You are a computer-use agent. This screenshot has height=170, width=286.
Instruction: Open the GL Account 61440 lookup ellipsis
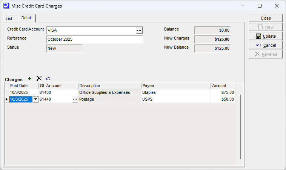coord(75,99)
